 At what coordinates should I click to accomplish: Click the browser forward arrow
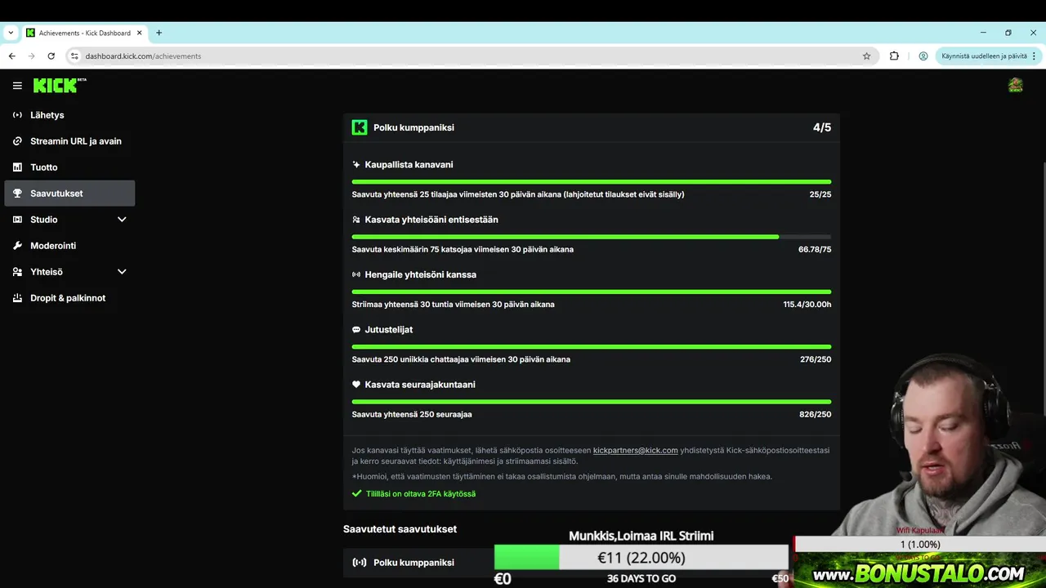pos(31,56)
